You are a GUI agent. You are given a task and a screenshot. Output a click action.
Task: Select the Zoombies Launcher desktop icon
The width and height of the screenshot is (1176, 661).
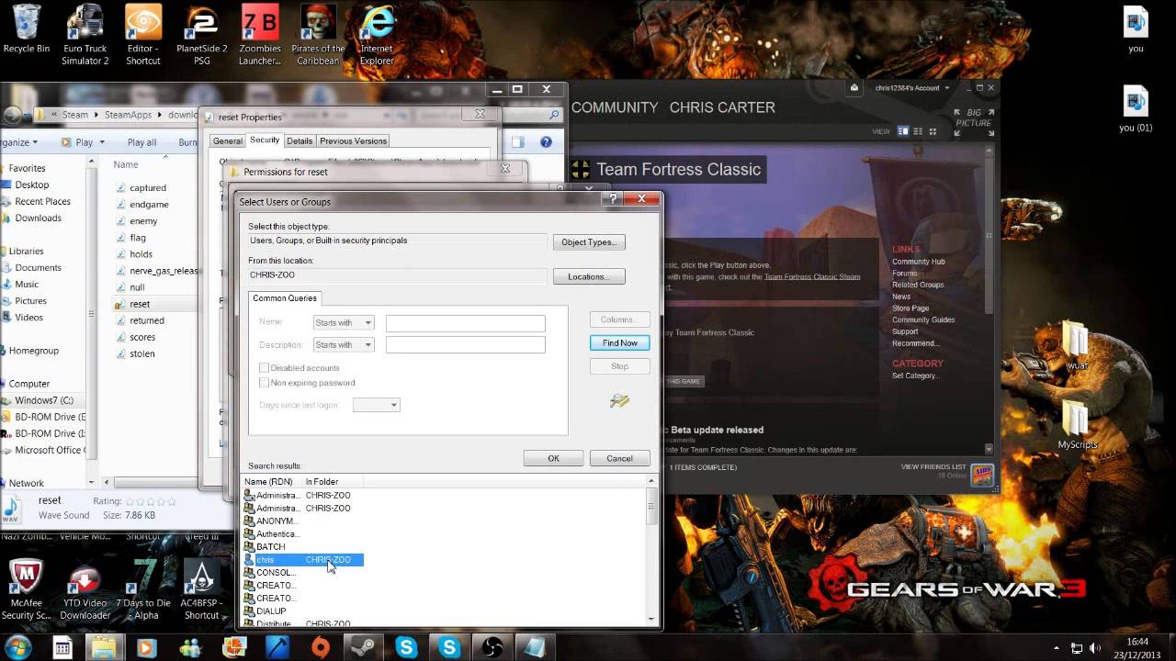pyautogui.click(x=260, y=35)
